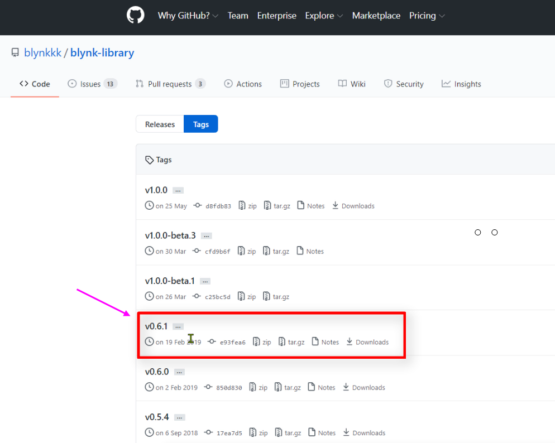Switch to the Code tab
The height and width of the screenshot is (443, 555).
coord(35,84)
